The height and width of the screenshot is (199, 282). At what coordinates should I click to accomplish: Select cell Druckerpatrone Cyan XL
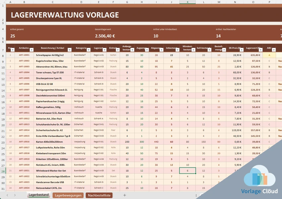coord(53,78)
